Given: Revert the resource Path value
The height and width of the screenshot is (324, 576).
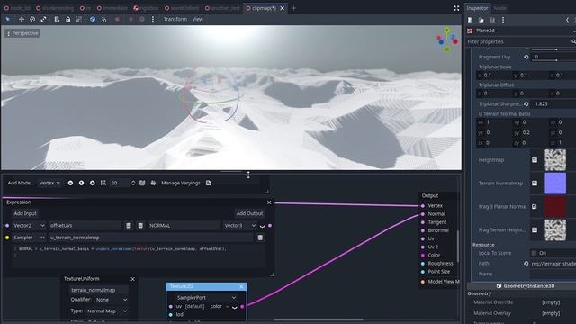Looking at the screenshot, I should point(526,264).
